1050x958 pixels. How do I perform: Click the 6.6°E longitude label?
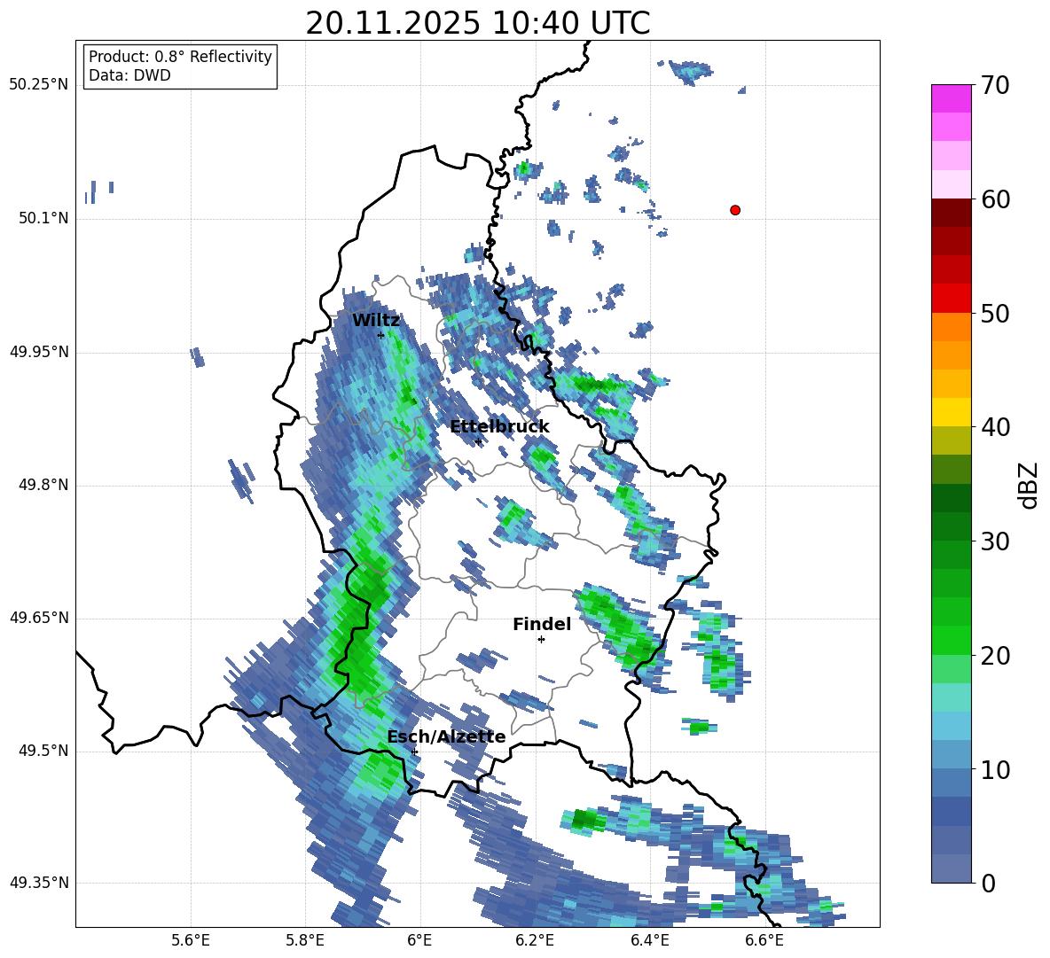[x=764, y=940]
